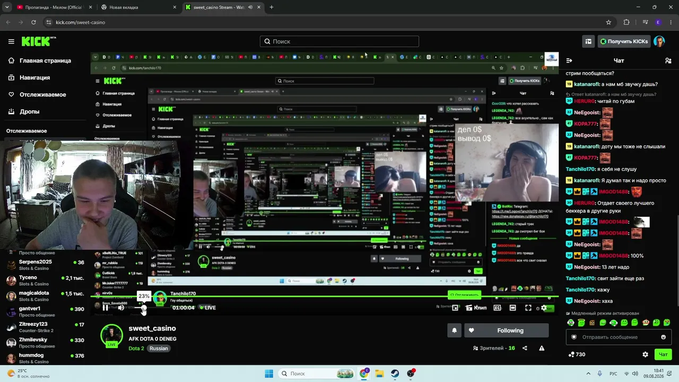Send message with the green Чат button

663,354
